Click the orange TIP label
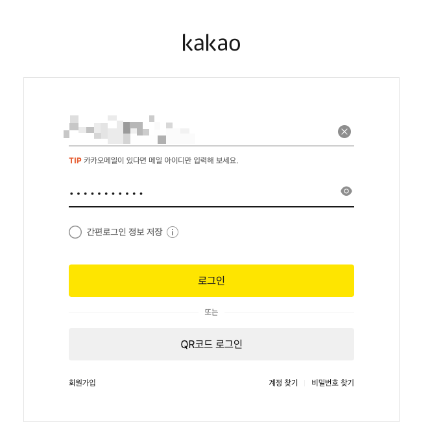 [x=75, y=160]
